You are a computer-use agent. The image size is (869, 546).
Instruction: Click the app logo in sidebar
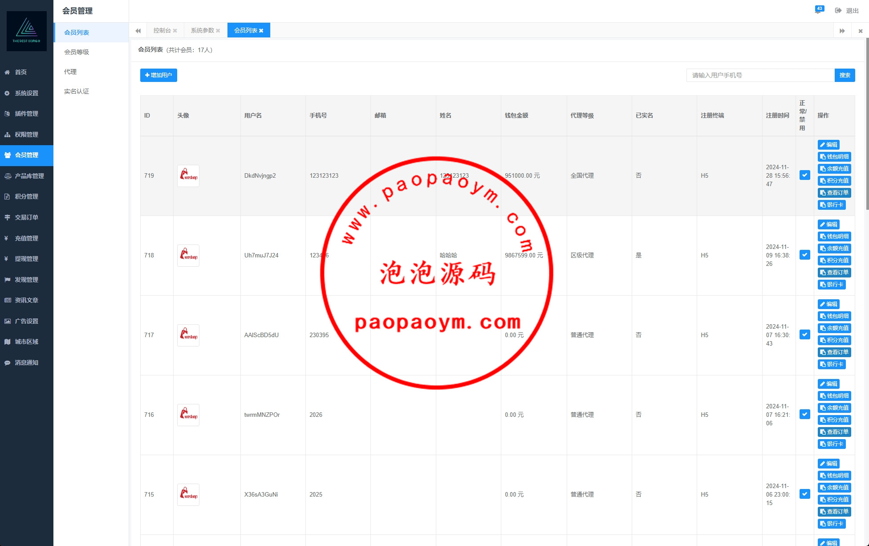point(27,31)
